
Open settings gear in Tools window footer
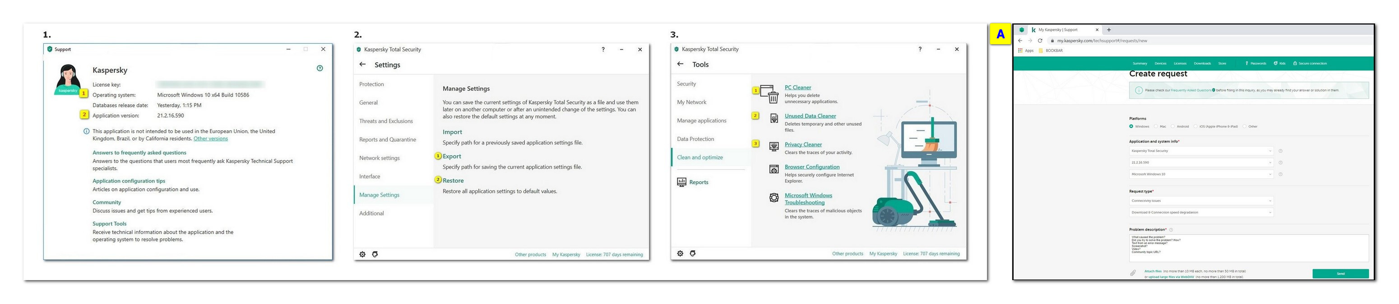[680, 253]
